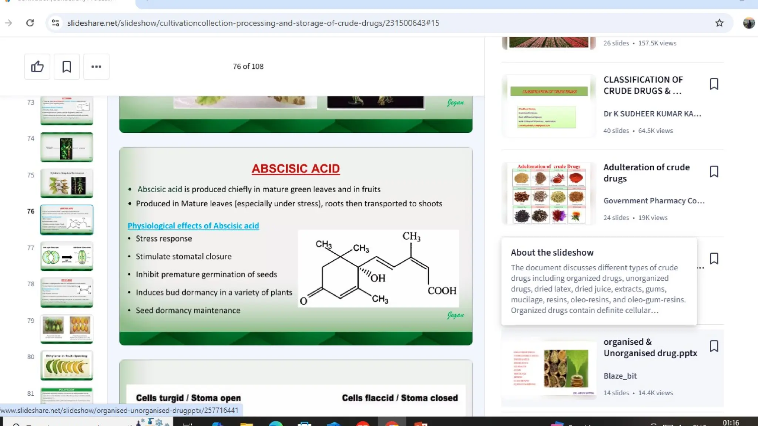Screen dimensions: 758x426
Task: Click the '26 slides • 157.5K views' text
Action: 640,43
